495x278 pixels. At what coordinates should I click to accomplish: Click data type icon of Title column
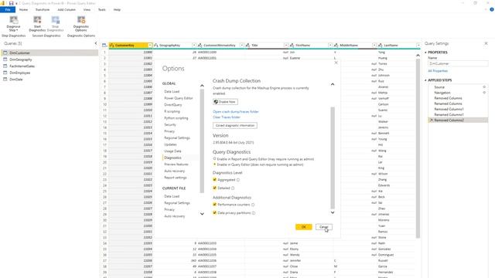(x=247, y=46)
